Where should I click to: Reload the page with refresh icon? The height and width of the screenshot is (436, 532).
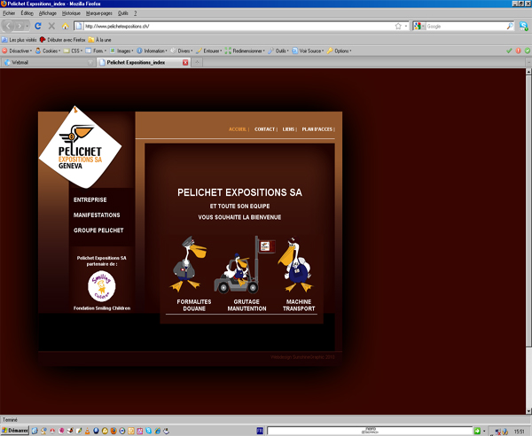(x=38, y=26)
